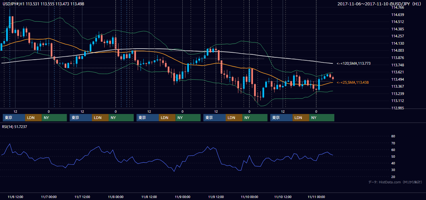
Task: Click the 114.257 price axis value
Action: 397,36
